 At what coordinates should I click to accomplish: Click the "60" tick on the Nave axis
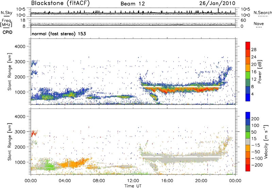[243, 20]
